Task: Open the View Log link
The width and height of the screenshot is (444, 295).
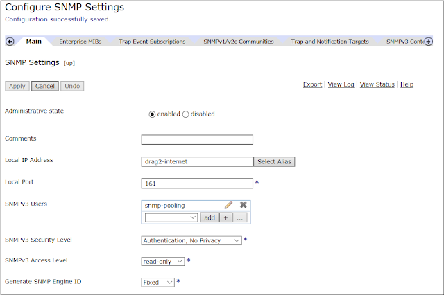Action: 341,84
